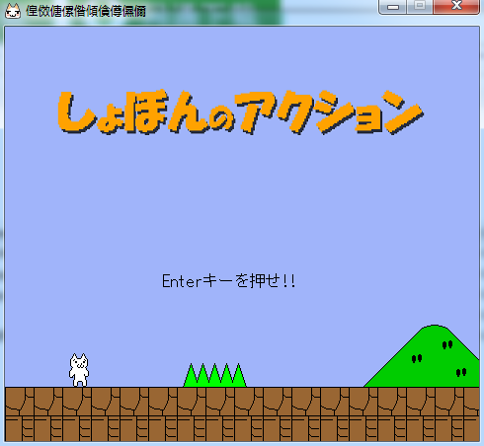Close the game window
Screen dimensions: 484x446
[x=456, y=7]
